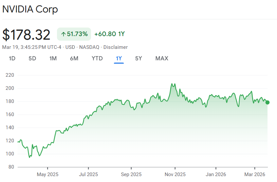Click the NVIDIA Corp title

30,9
